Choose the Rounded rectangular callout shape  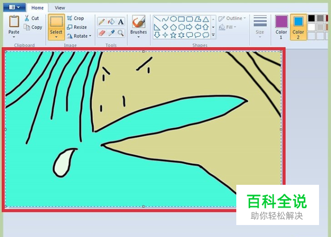point(189,35)
